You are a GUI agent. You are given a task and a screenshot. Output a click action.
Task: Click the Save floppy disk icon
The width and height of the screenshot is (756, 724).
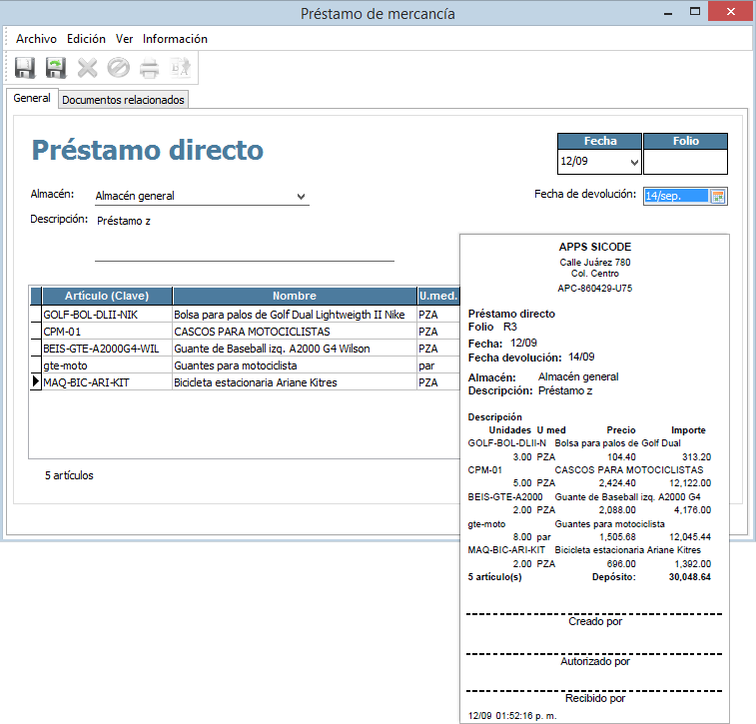tap(25, 68)
